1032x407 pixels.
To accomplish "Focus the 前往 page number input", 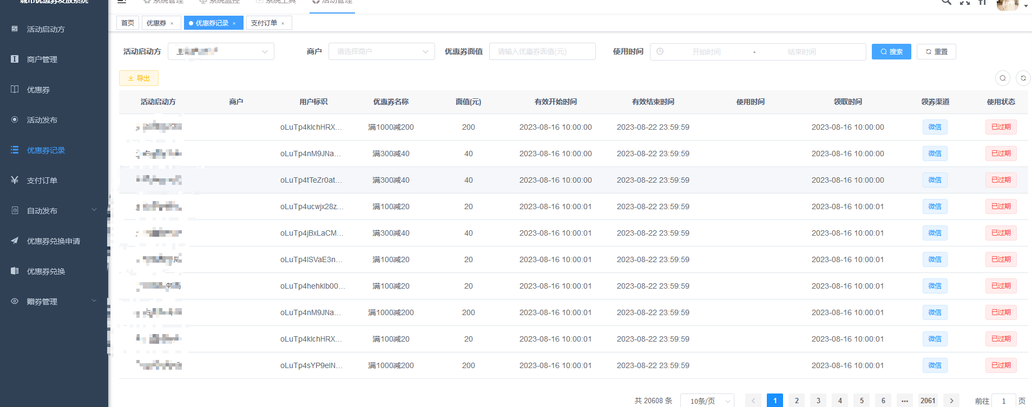I will click(1004, 401).
